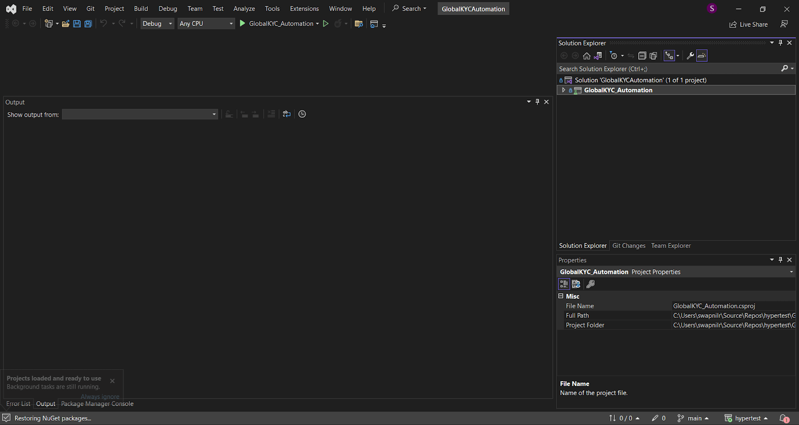Click Collapse All in Solution Explorer
799x425 pixels.
click(x=642, y=56)
